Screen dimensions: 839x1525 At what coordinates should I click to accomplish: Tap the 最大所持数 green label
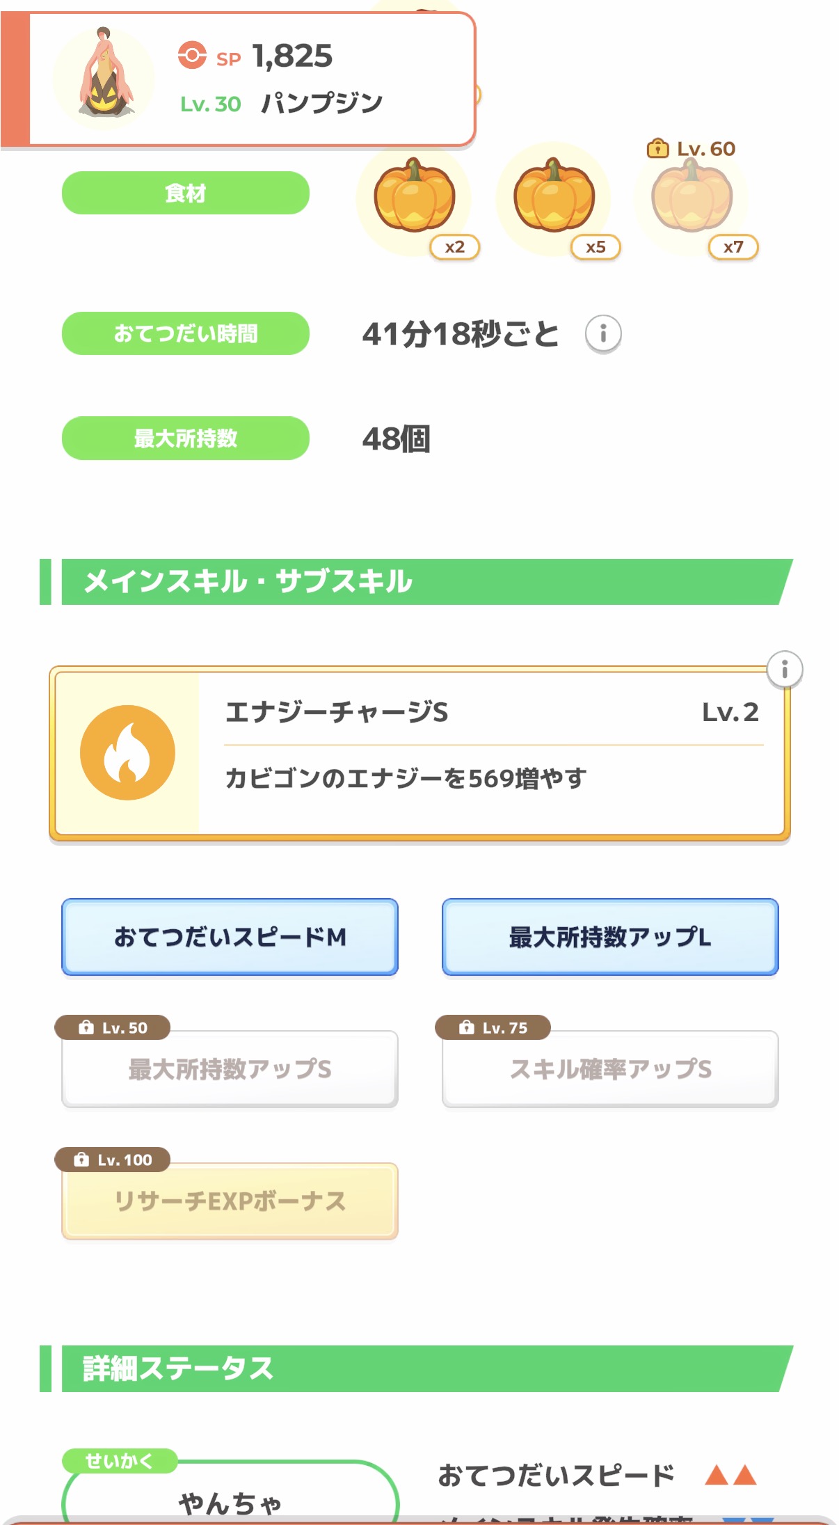pyautogui.click(x=186, y=438)
